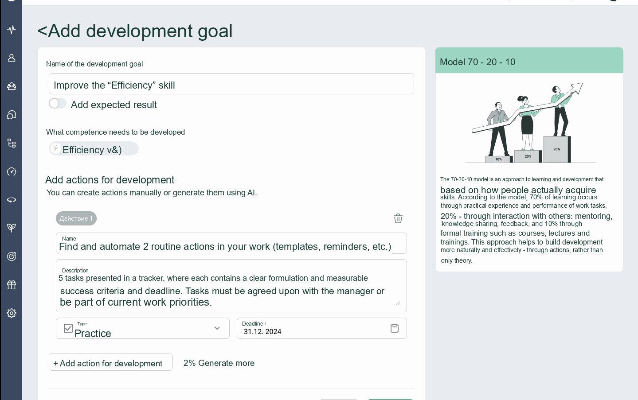The image size is (638, 400).
Task: Click the lightning icon on Efficiency chip
Action: (56, 148)
